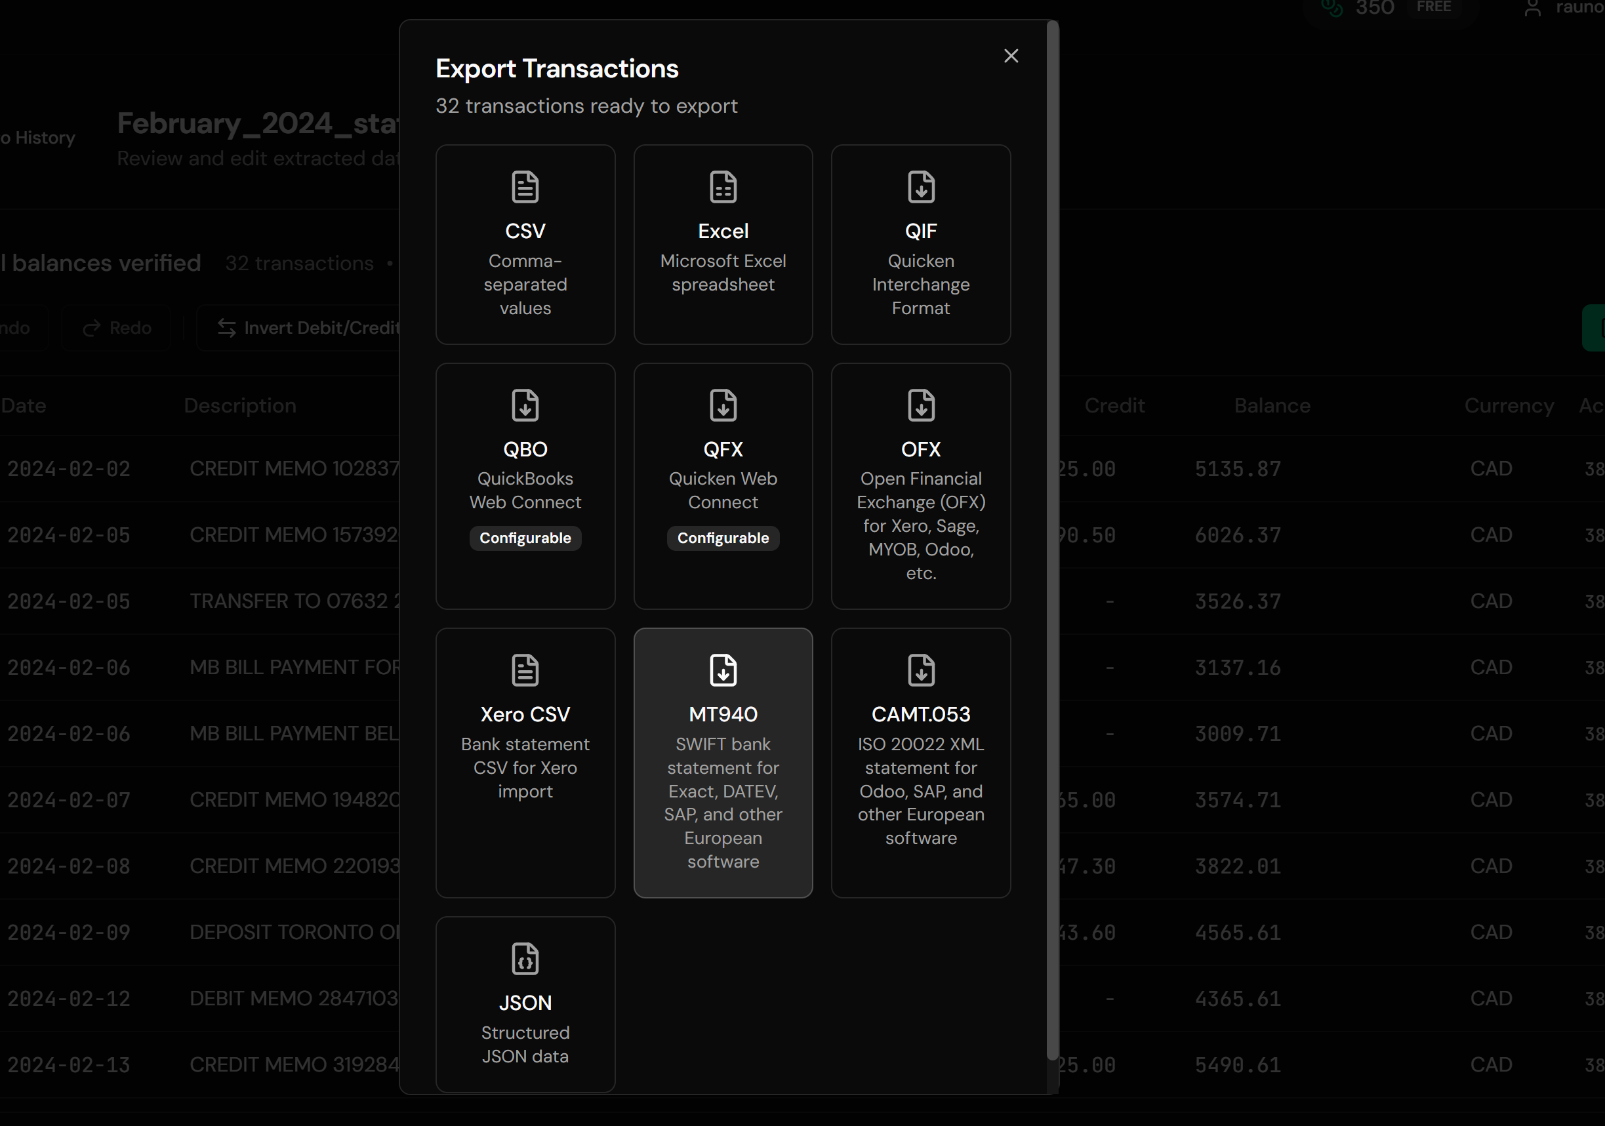Choose SWIFT bank statement MT940 card
1605x1126 pixels.
723,763
